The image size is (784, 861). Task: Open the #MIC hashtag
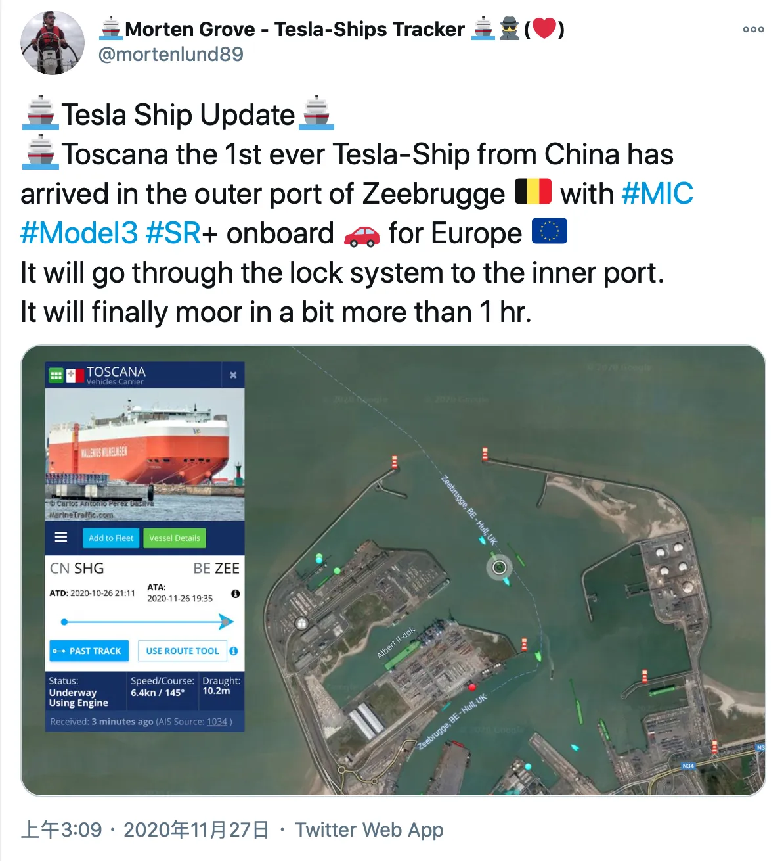tap(657, 194)
